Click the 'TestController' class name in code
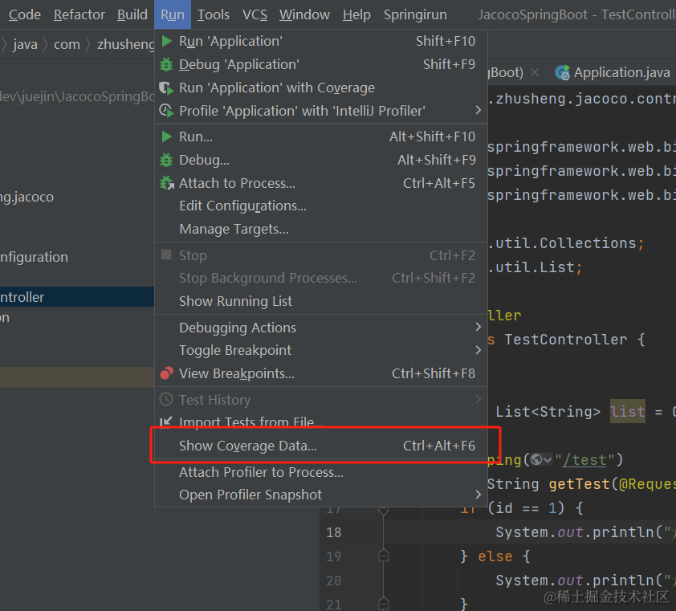676x611 pixels. (x=566, y=340)
